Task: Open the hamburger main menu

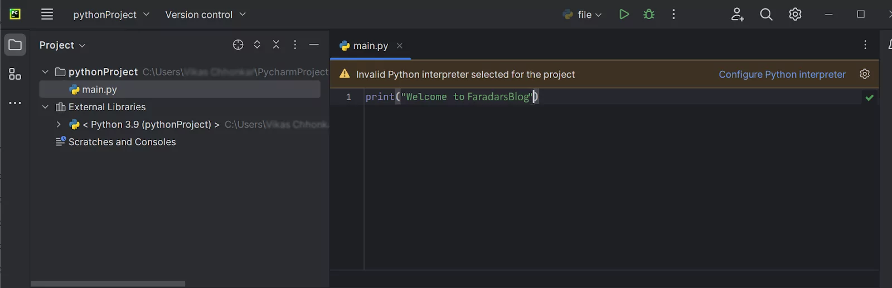Action: (x=47, y=14)
